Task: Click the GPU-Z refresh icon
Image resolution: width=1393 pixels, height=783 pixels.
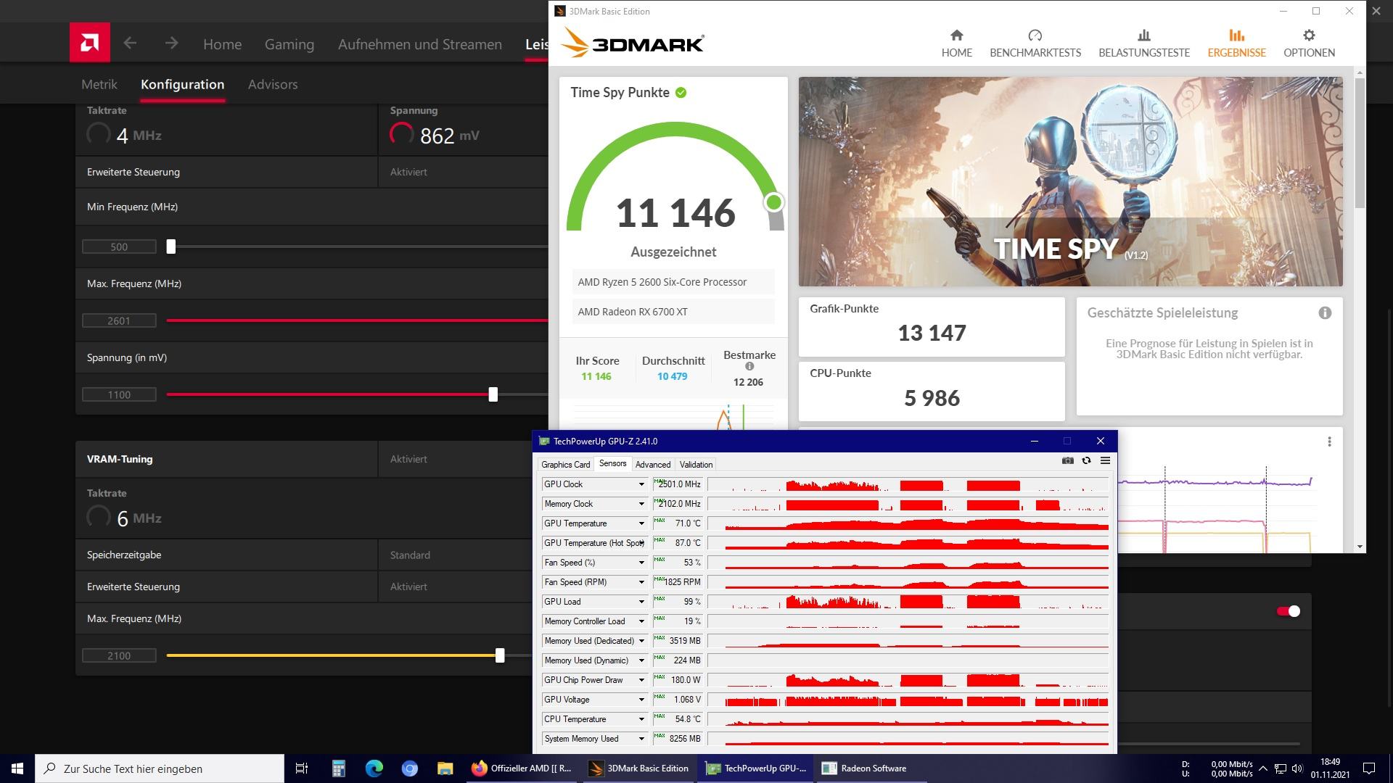Action: coord(1086,461)
